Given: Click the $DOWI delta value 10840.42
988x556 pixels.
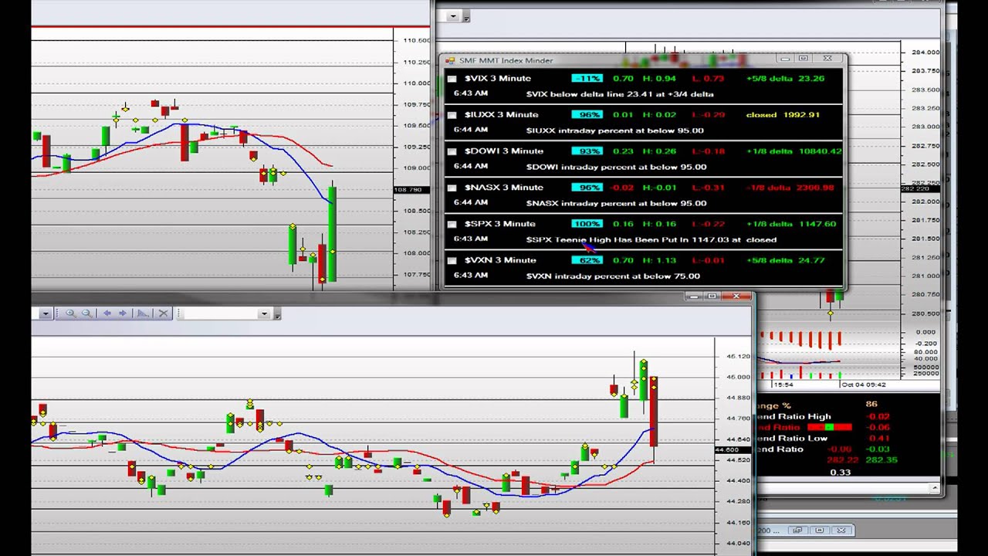Looking at the screenshot, I should (x=820, y=151).
